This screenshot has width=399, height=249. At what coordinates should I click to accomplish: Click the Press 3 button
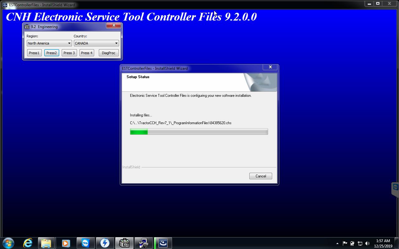[69, 53]
